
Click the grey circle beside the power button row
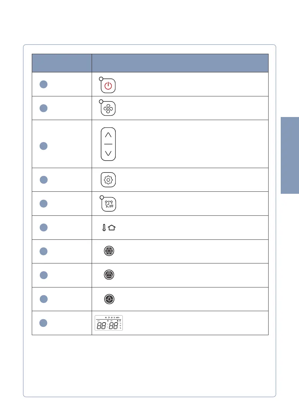43,84
